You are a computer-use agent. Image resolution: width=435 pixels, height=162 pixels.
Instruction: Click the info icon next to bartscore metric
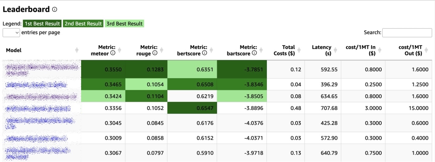pyautogui.click(x=254, y=53)
